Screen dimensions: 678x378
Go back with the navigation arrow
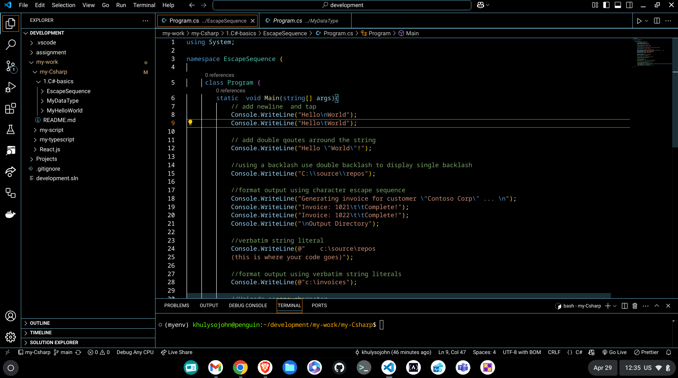click(x=192, y=5)
